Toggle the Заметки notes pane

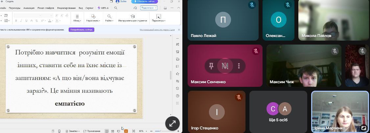(x=73, y=131)
